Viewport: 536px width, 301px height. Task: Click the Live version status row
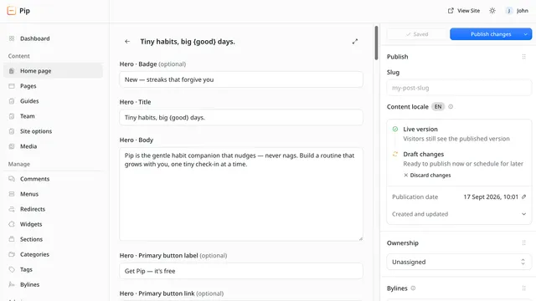coord(459,134)
